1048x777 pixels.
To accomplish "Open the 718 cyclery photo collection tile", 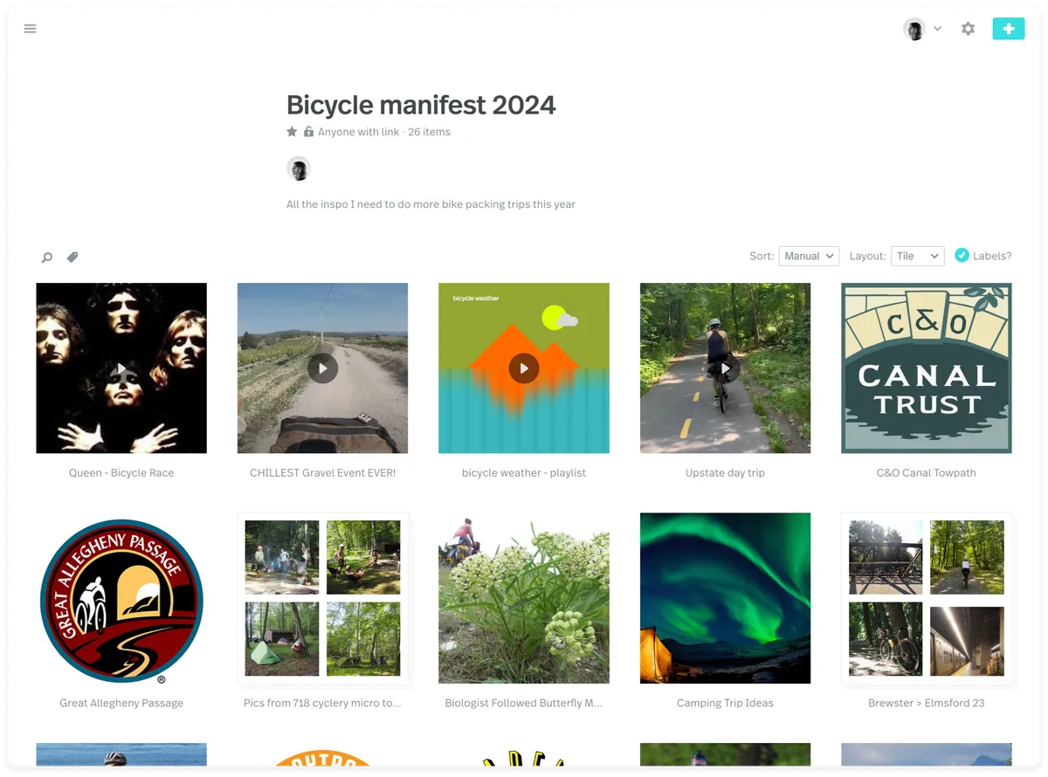I will tap(322, 598).
